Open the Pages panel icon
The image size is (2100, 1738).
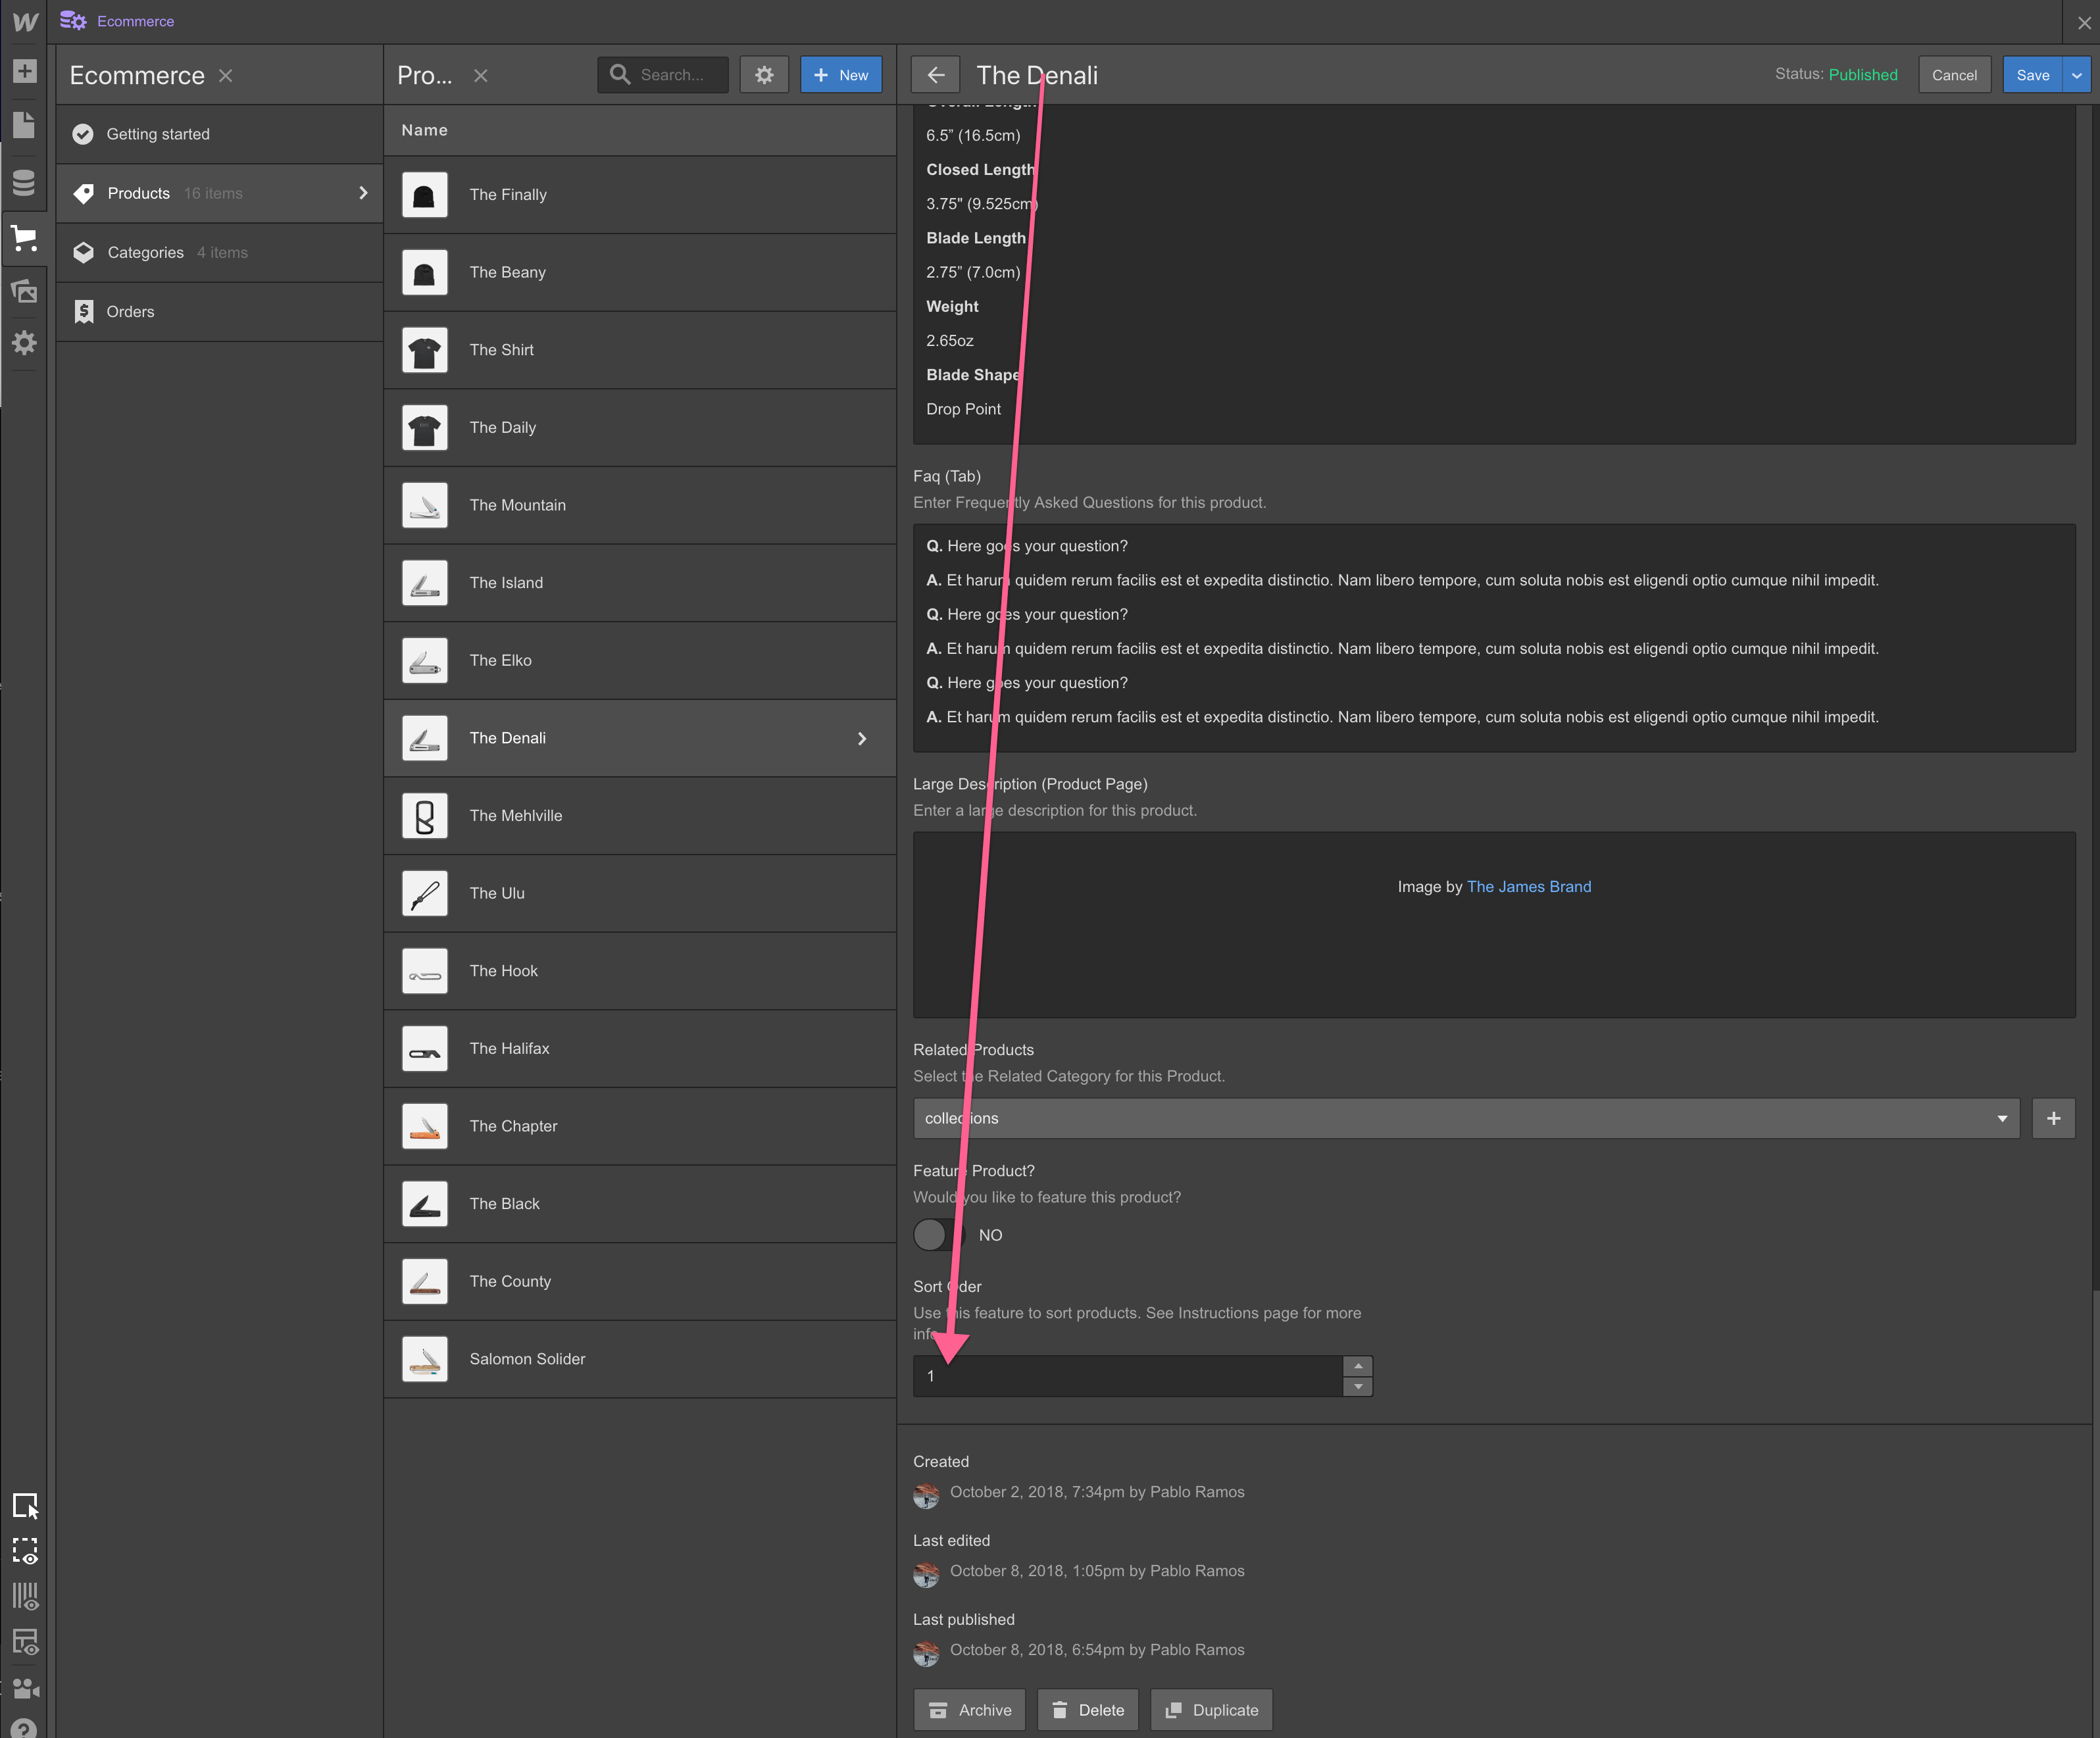click(24, 125)
